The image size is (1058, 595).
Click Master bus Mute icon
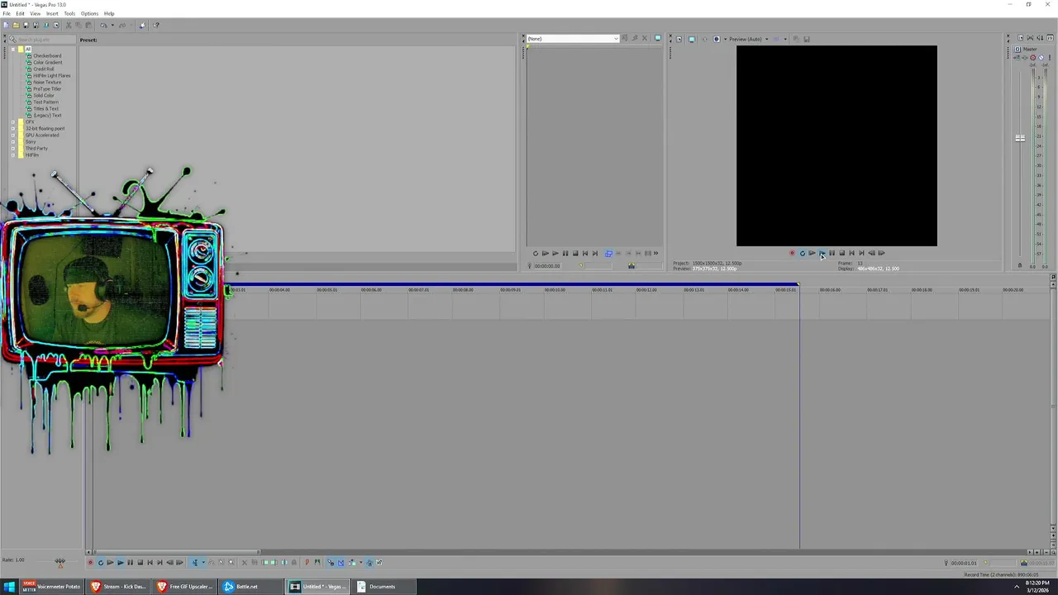point(1041,58)
